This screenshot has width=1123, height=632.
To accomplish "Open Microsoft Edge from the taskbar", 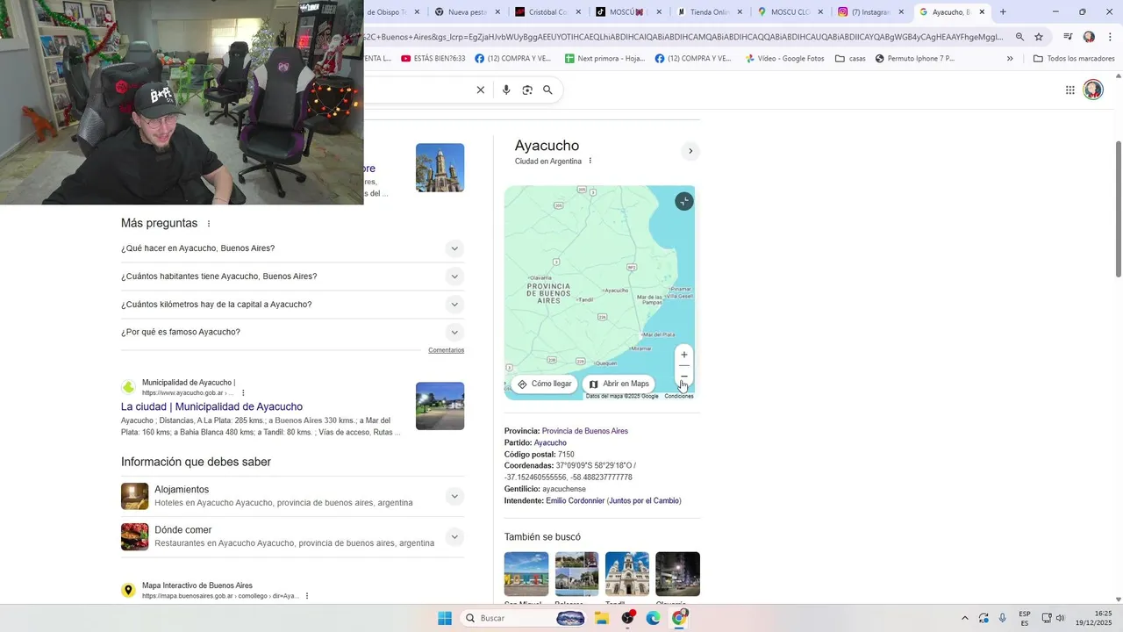I will click(653, 618).
